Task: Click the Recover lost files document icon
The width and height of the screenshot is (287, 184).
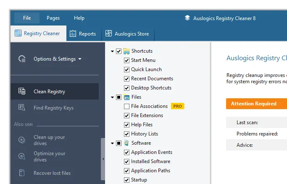Action: tap(22, 173)
